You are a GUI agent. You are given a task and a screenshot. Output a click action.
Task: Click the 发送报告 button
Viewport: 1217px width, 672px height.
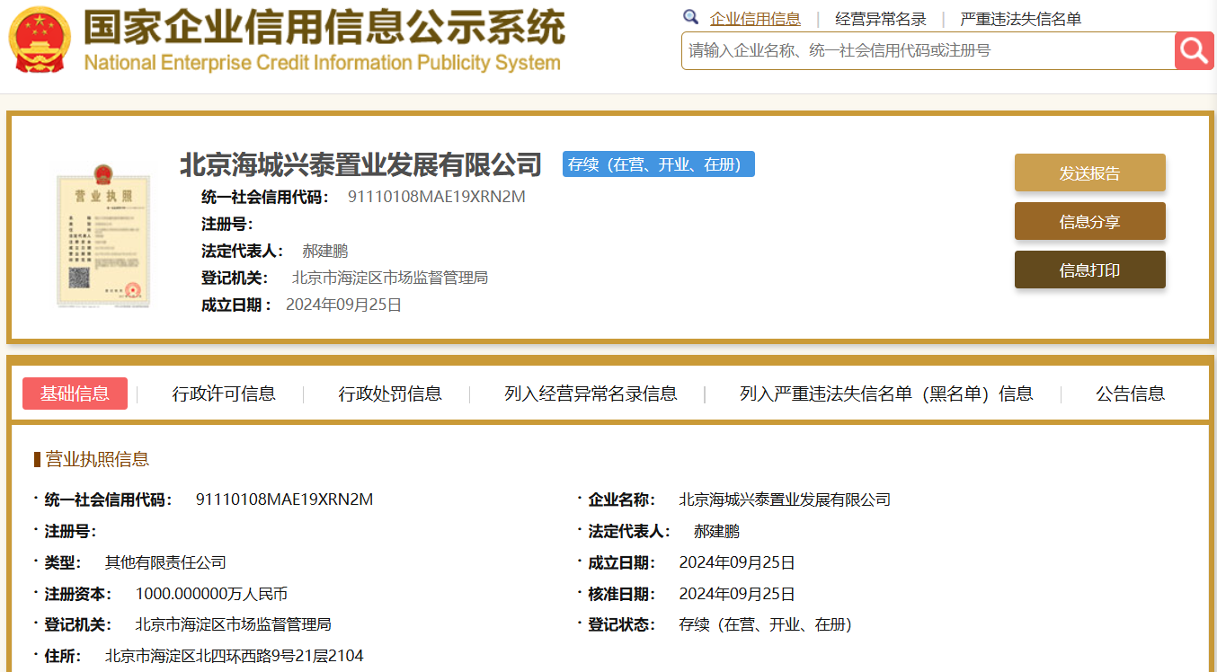(x=1090, y=173)
